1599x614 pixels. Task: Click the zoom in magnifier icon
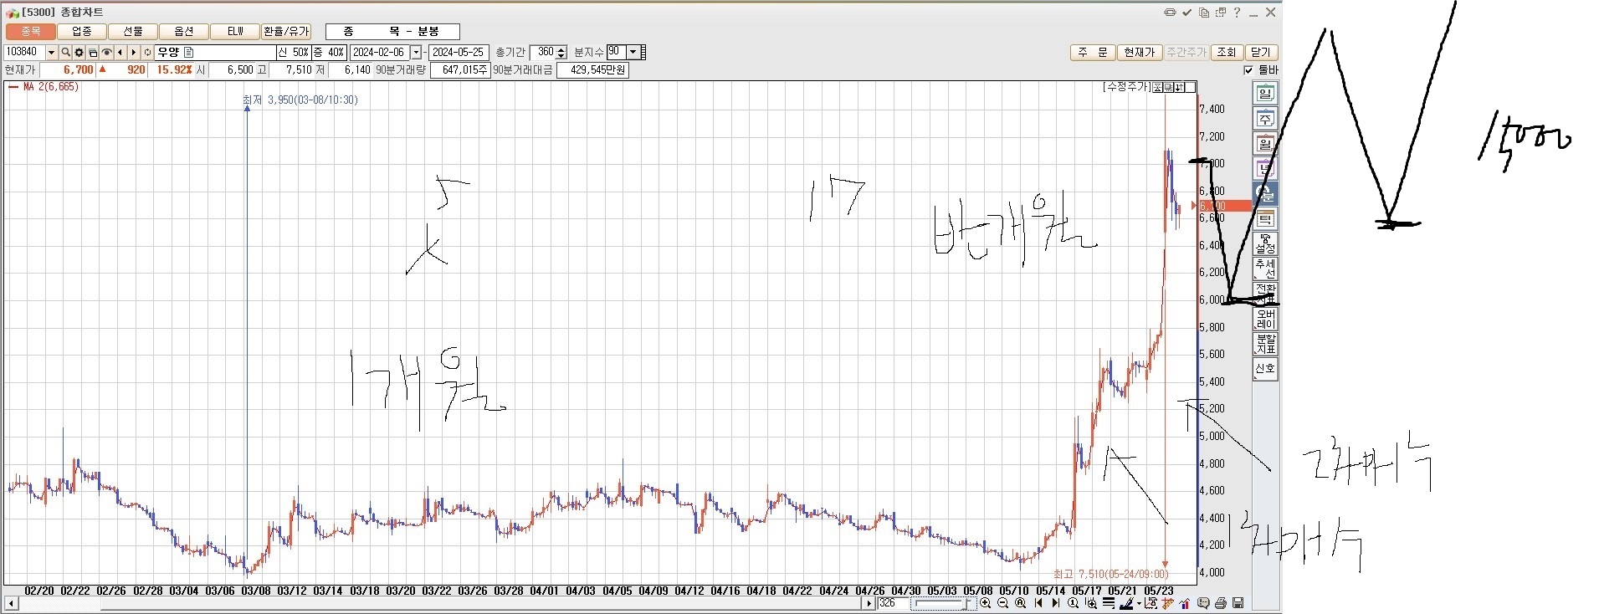(986, 603)
